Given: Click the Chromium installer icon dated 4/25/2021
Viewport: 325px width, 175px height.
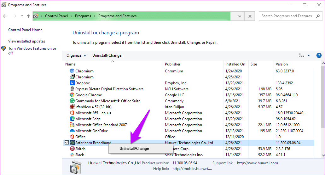Looking at the screenshot, I should (72, 77).
